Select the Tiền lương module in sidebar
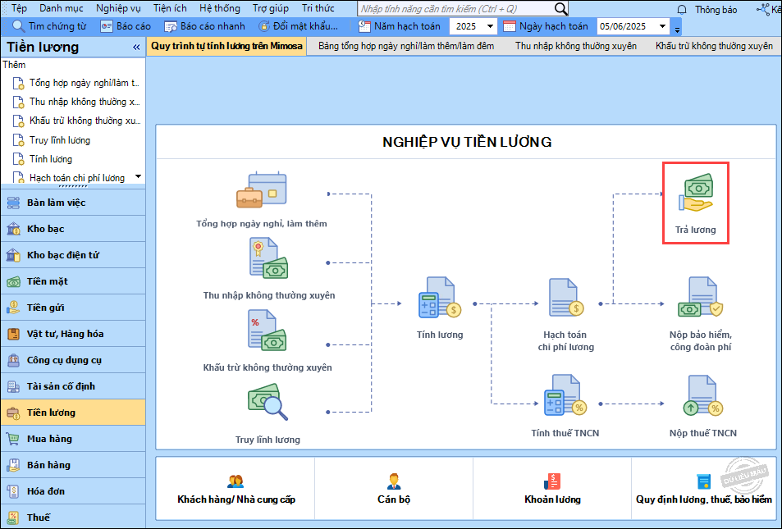This screenshot has height=529, width=782. coord(73,413)
